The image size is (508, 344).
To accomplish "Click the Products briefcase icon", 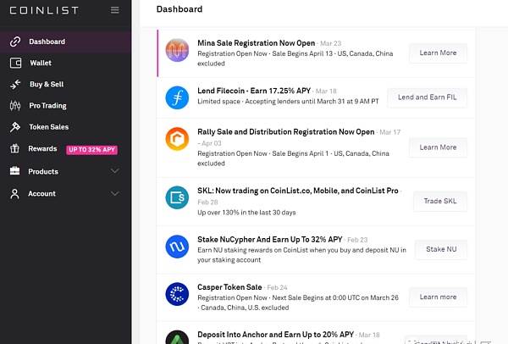I will pyautogui.click(x=14, y=171).
